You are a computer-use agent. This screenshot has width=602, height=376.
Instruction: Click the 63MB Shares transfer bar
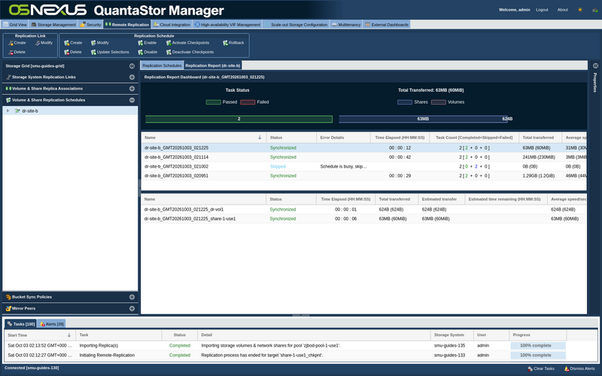423,119
